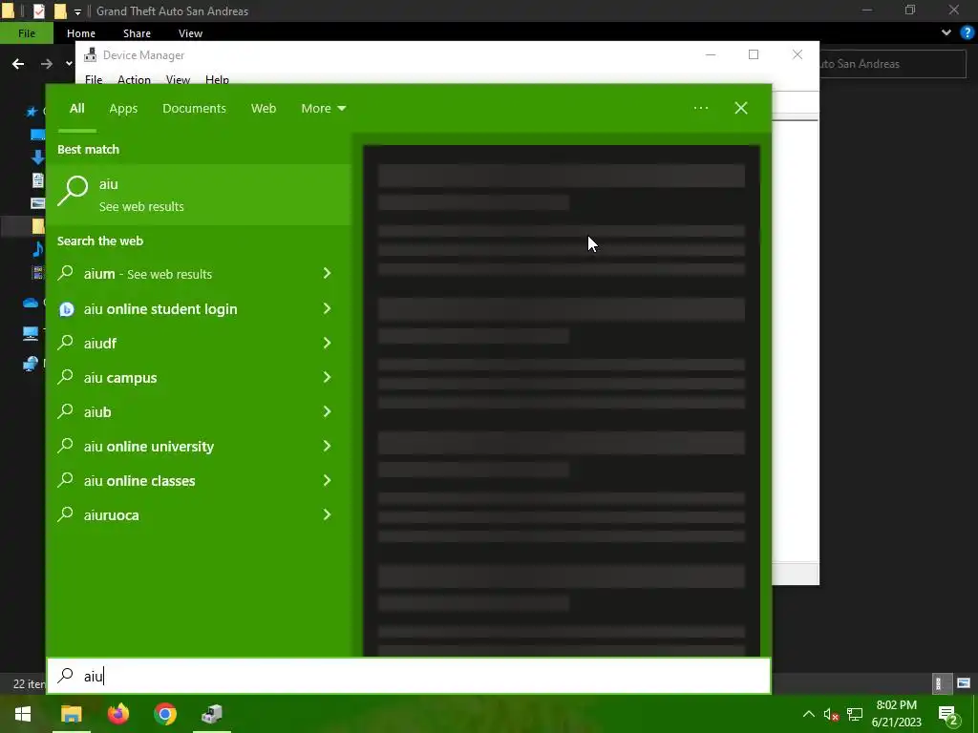The height and width of the screenshot is (733, 978).
Task: Click Properties icon in Explorer title bar
Action: [38, 10]
